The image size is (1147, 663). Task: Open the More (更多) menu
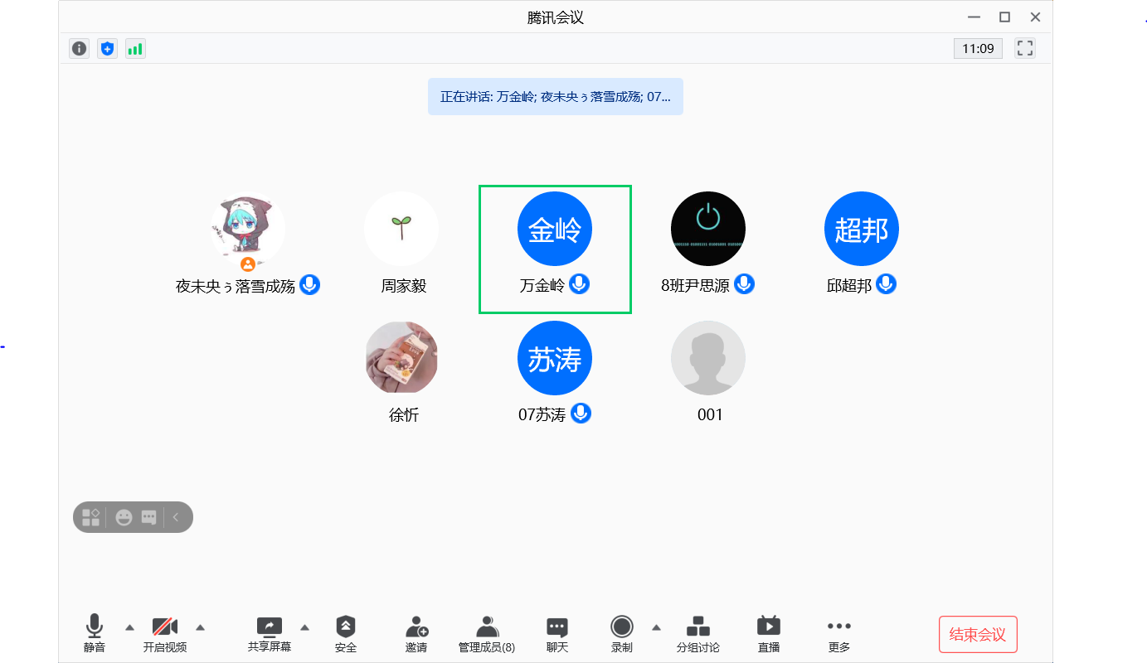pyautogui.click(x=839, y=634)
